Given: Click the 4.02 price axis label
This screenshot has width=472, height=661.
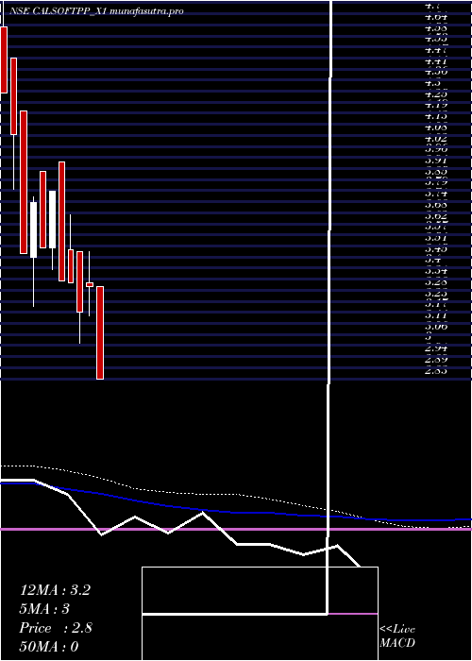Looking at the screenshot, I should [436, 138].
